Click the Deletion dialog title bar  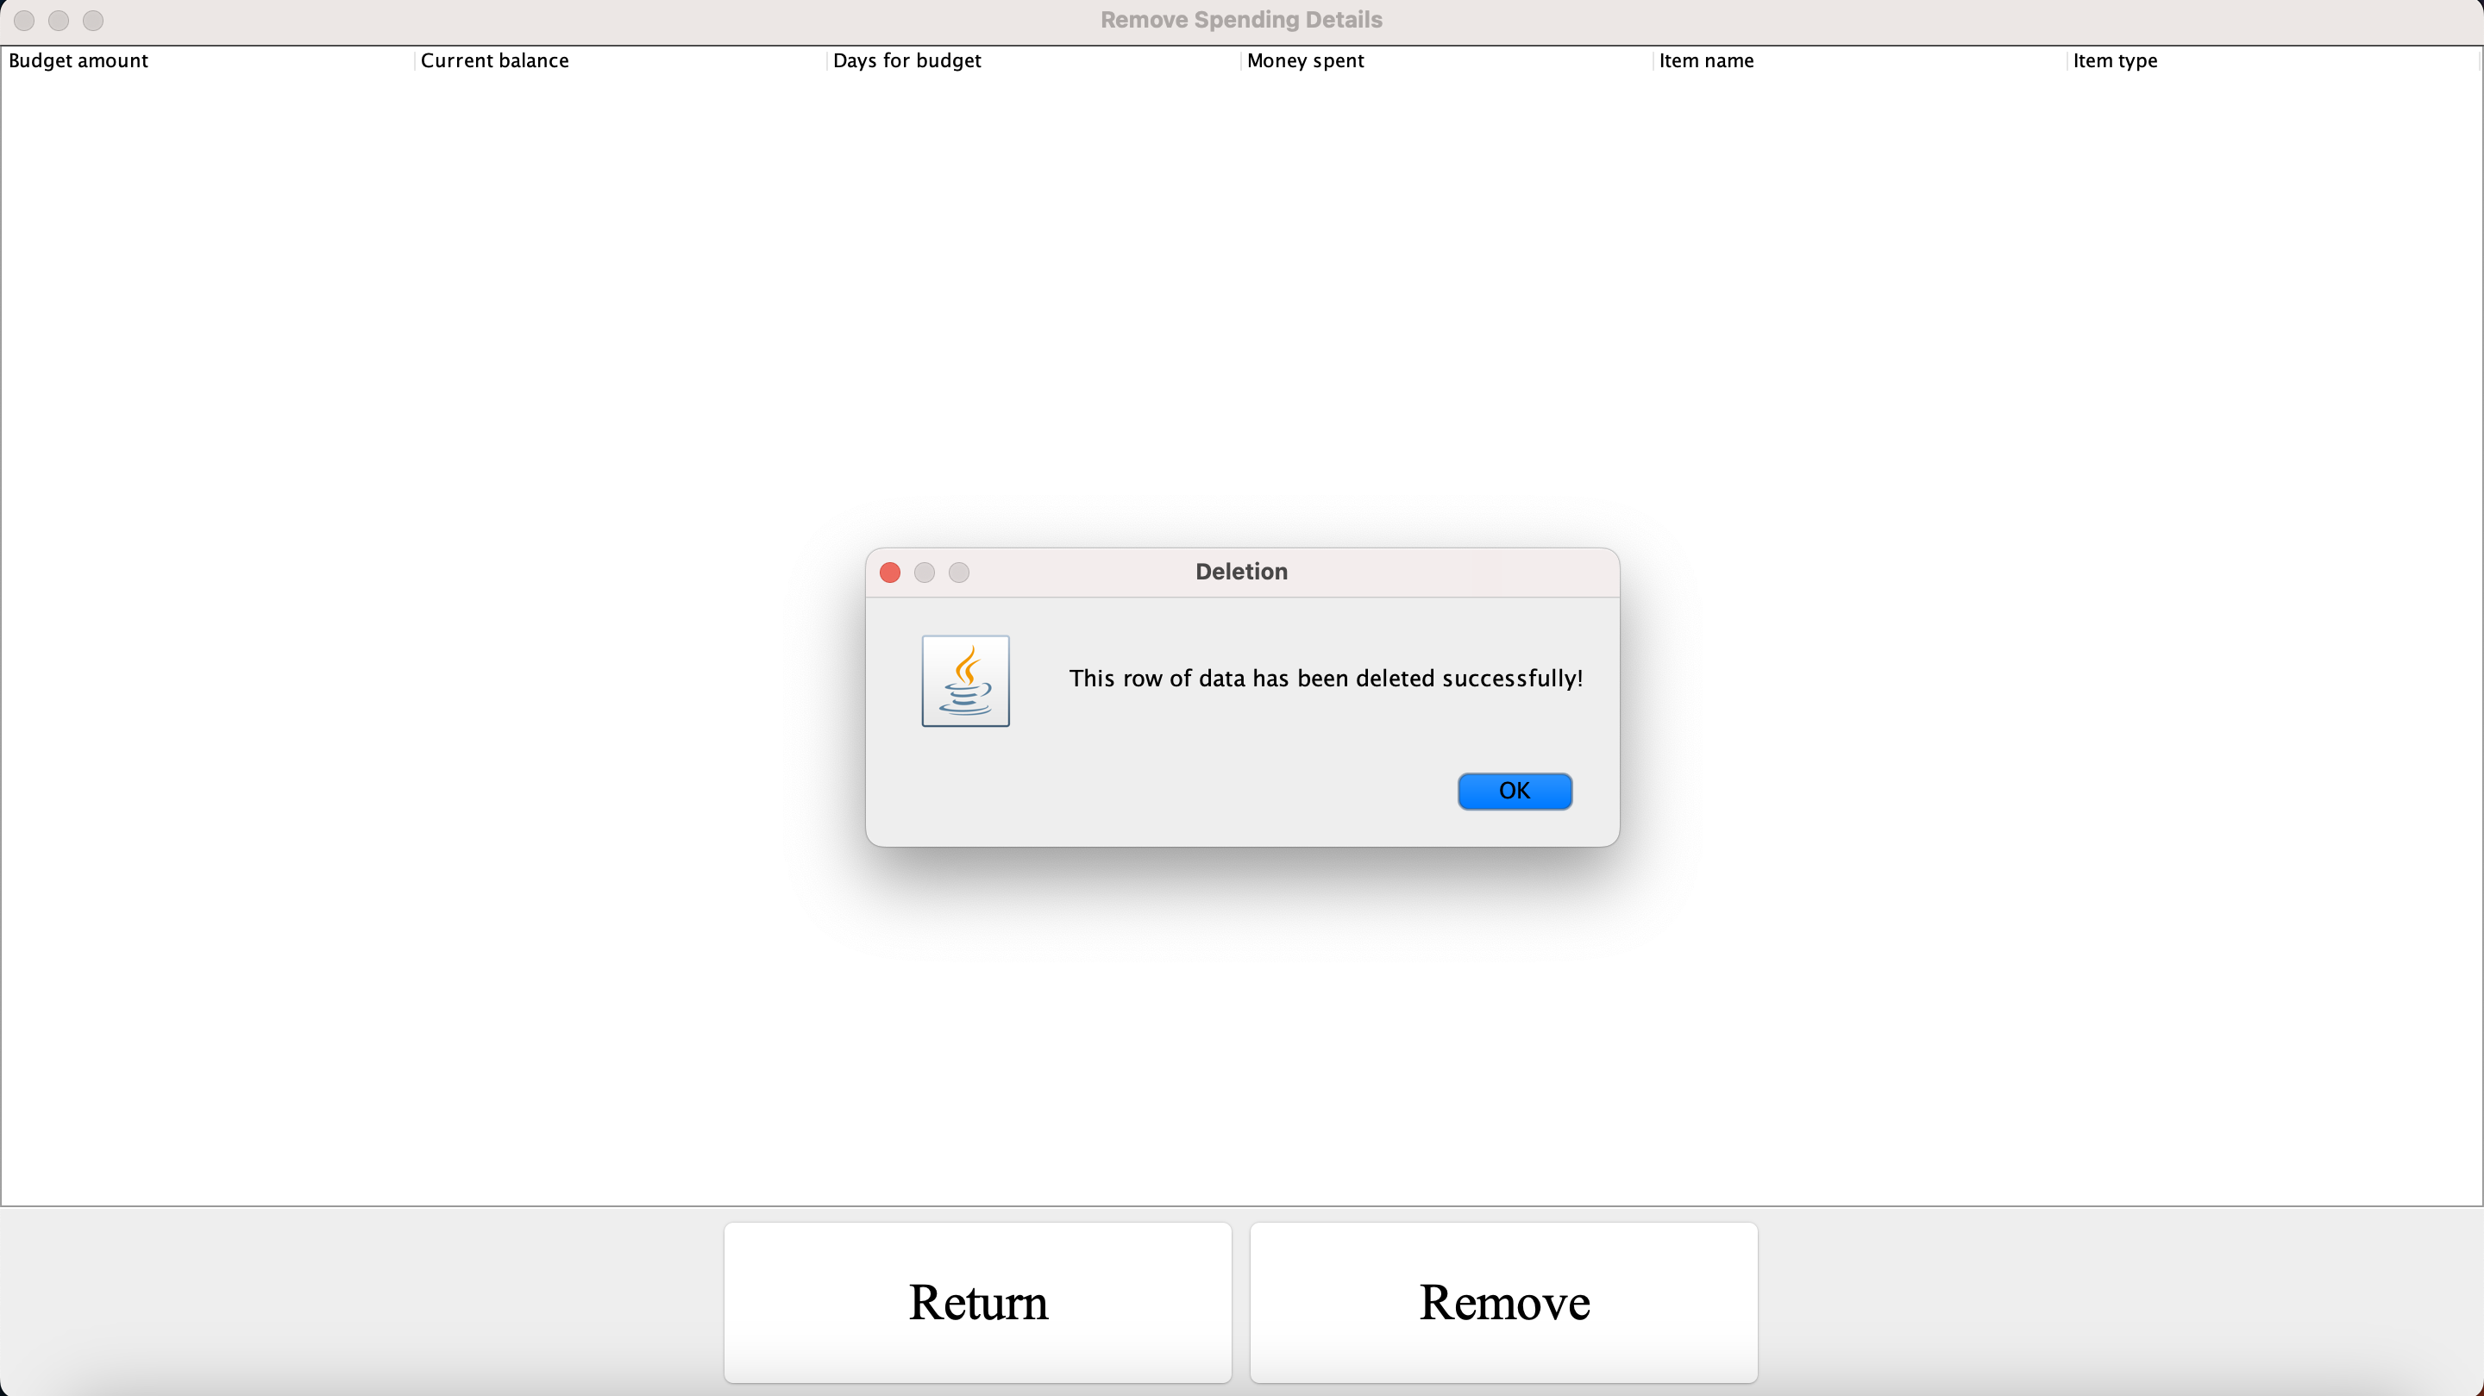(1241, 572)
